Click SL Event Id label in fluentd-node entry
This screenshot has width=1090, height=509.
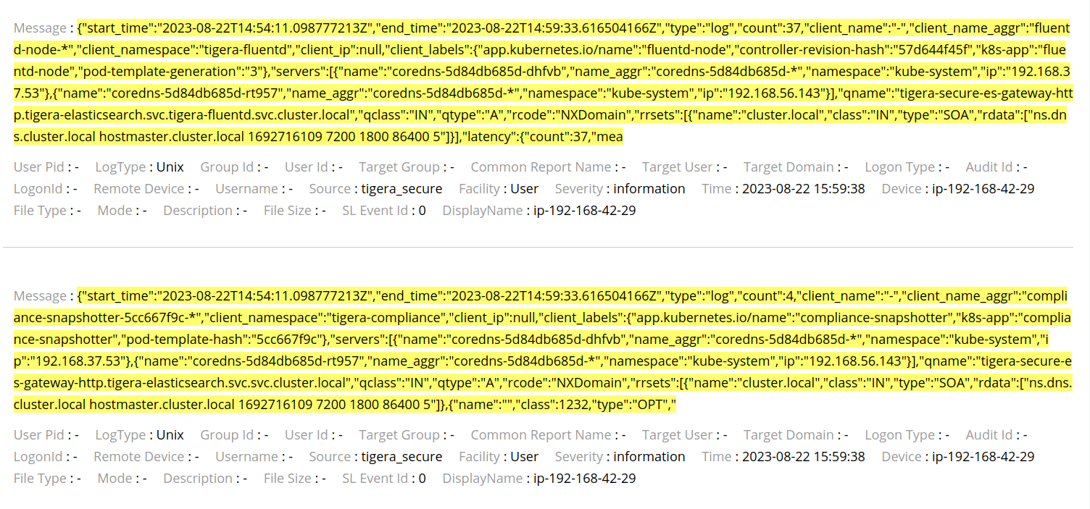tap(375, 211)
